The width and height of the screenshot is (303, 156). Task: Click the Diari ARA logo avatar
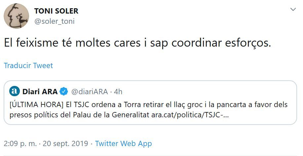click(15, 91)
